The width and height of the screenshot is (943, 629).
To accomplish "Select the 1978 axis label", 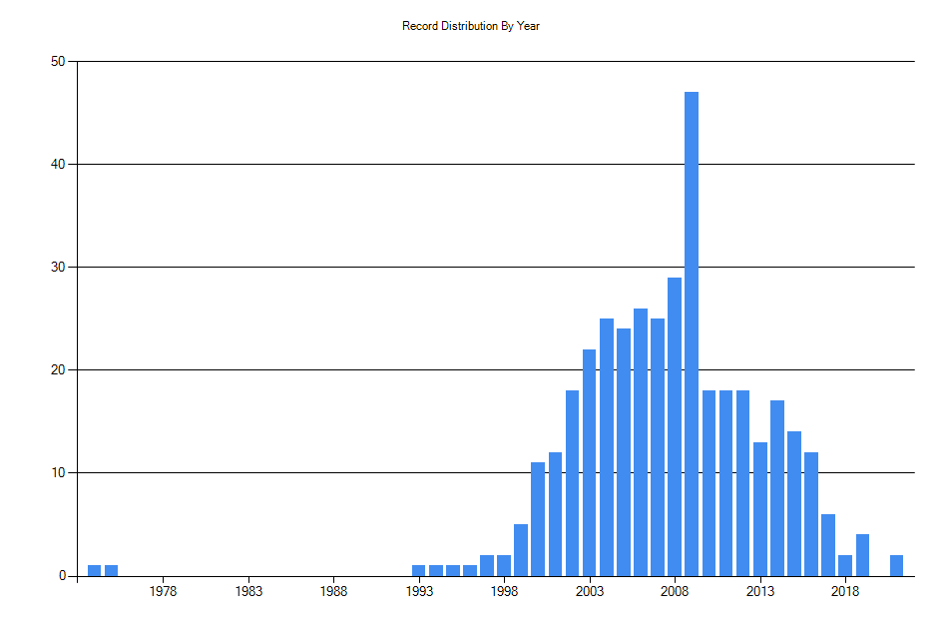I will 163,589.
